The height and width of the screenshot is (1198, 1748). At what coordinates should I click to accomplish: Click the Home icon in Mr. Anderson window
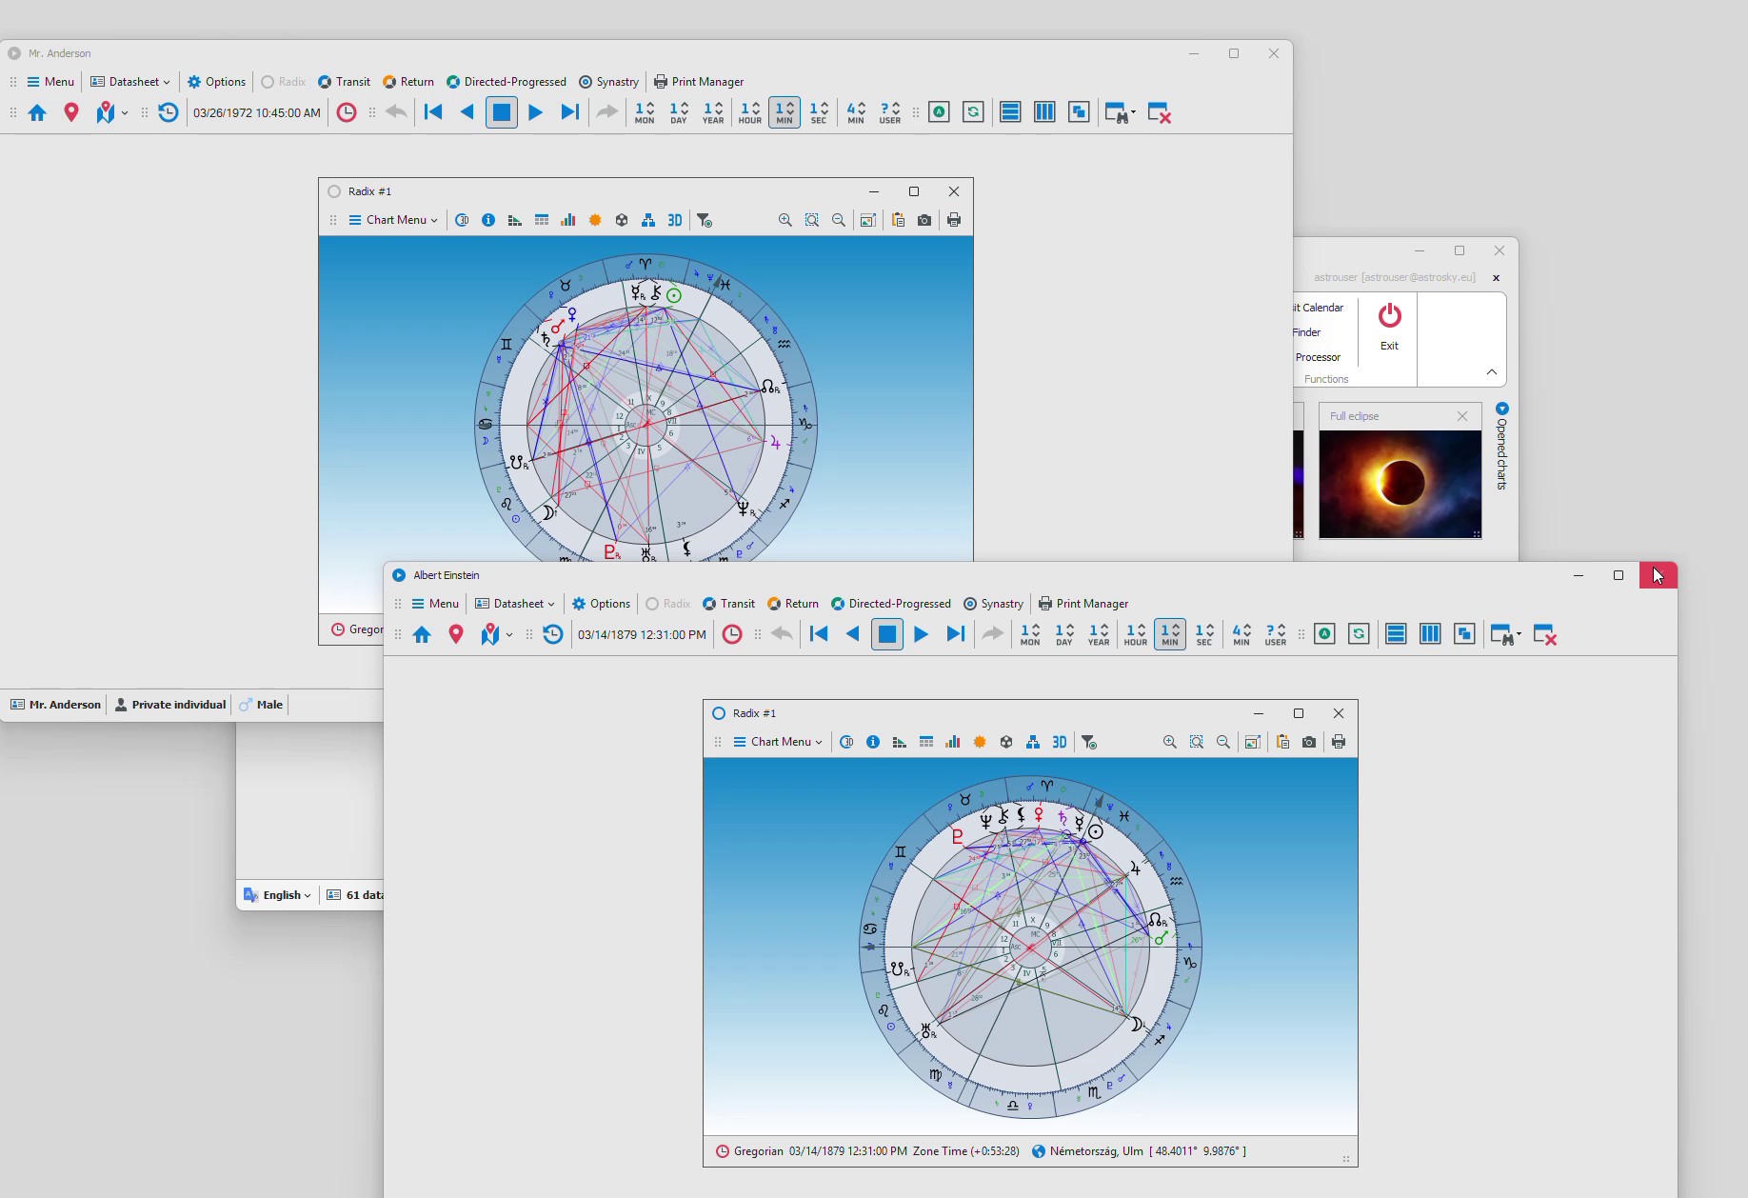[x=37, y=112]
